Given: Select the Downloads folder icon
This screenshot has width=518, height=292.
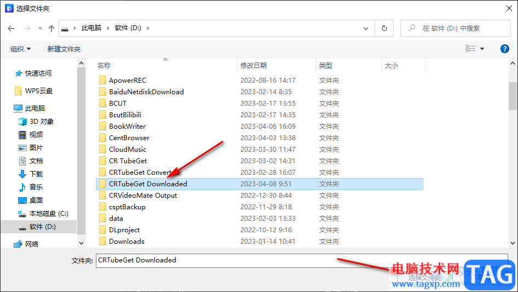Looking at the screenshot, I should (x=102, y=242).
